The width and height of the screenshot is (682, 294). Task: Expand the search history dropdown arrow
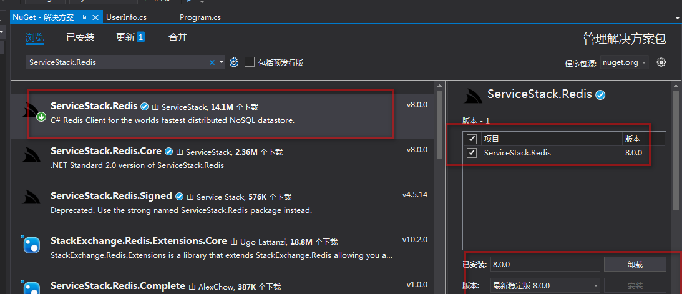coord(222,62)
